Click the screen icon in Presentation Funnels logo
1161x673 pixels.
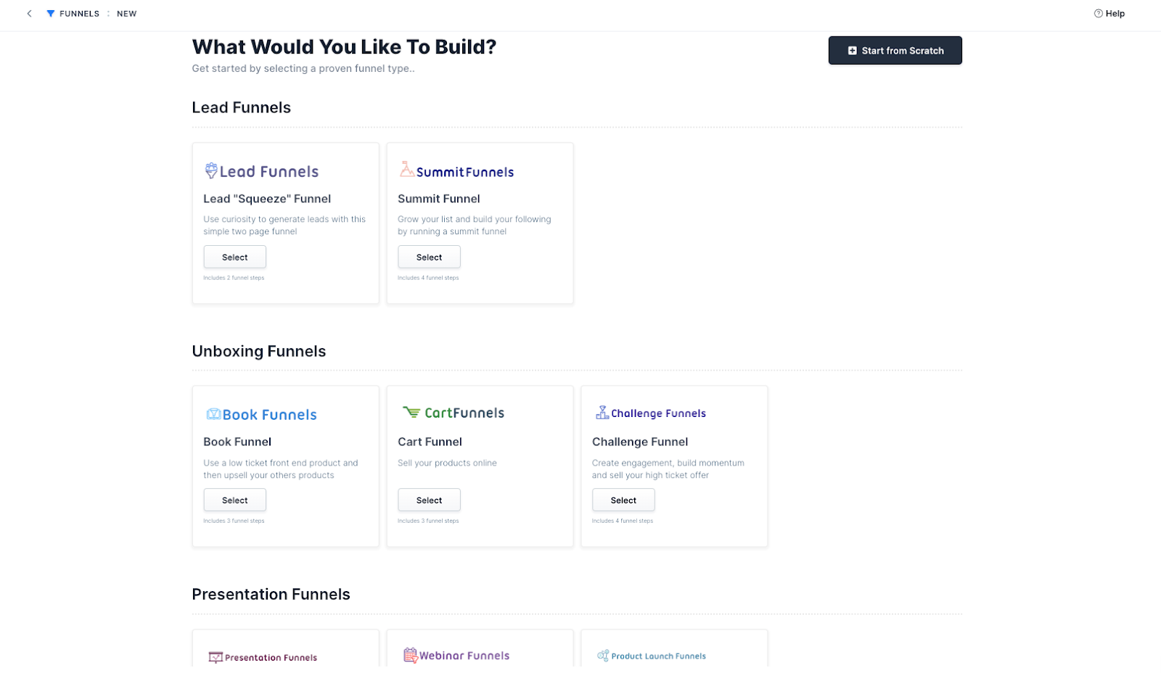[x=214, y=657]
